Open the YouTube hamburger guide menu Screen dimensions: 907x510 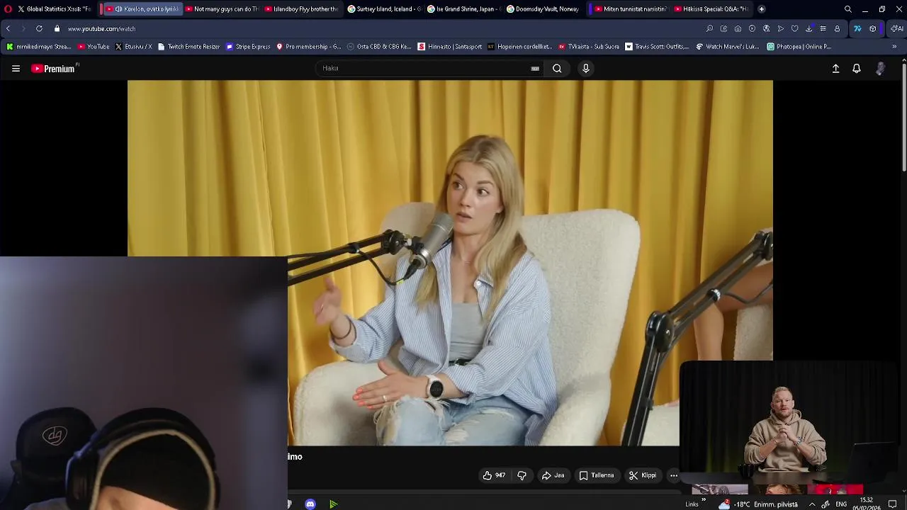coord(16,69)
